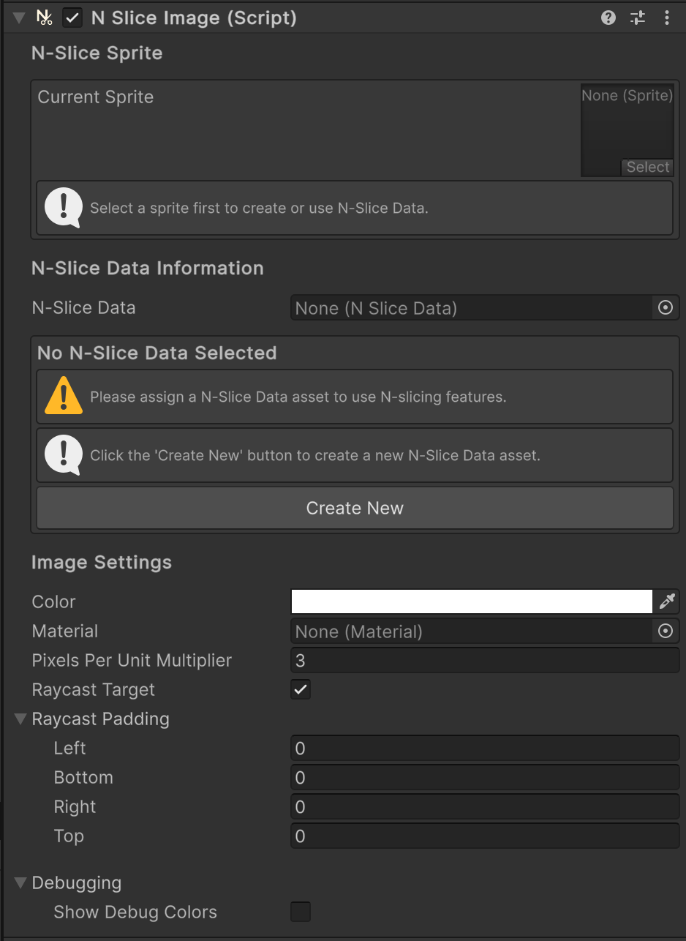The height and width of the screenshot is (941, 686).
Task: Click the N-Slice Sprite section header
Action: tap(97, 53)
